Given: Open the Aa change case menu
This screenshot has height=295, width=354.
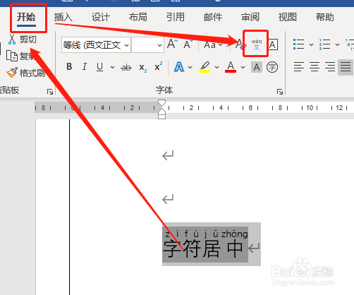Looking at the screenshot, I should [x=213, y=44].
